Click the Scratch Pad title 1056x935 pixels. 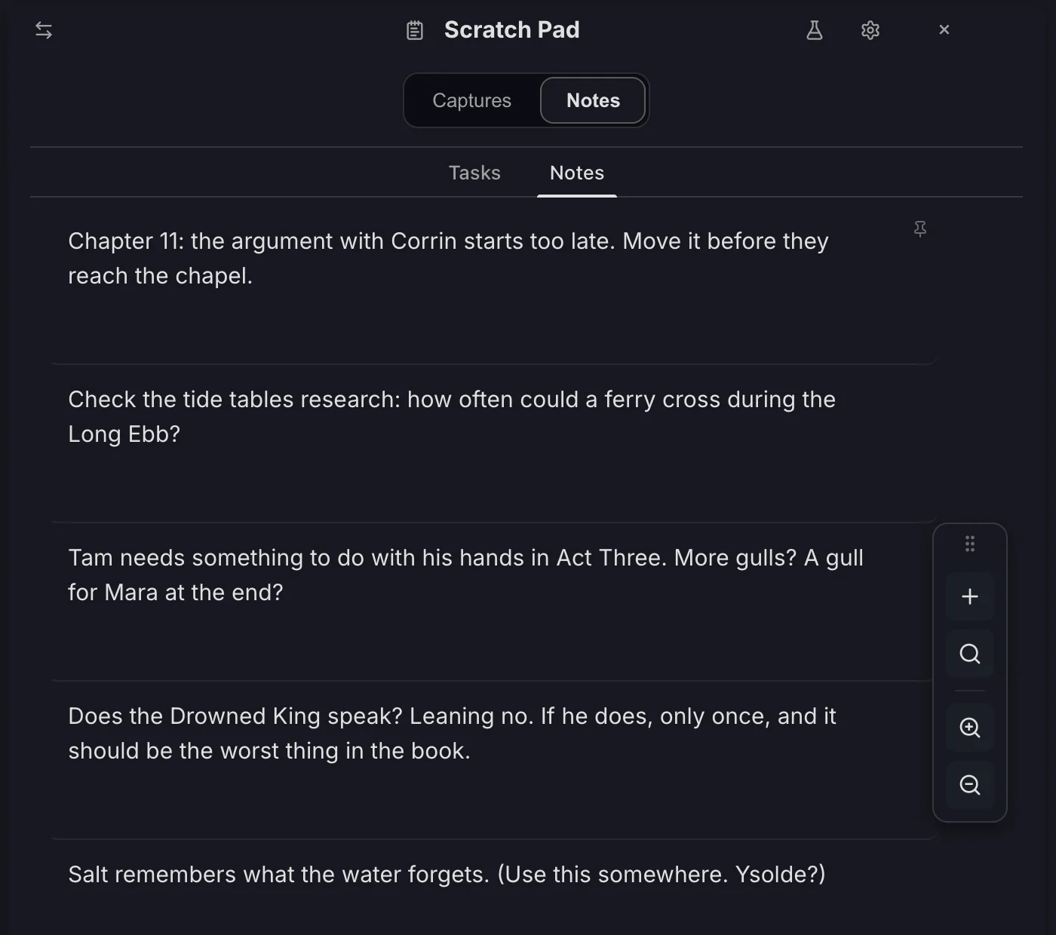pyautogui.click(x=512, y=29)
